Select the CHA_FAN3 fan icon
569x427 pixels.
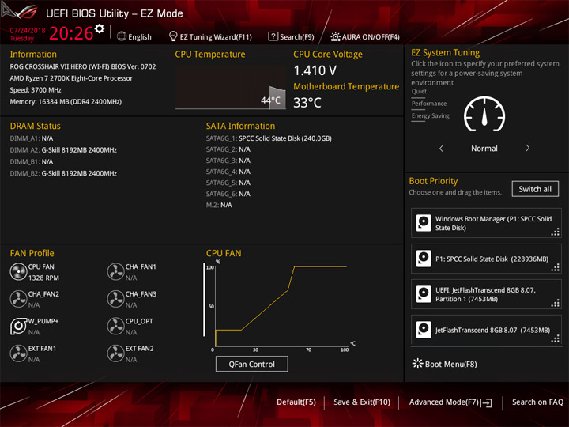pyautogui.click(x=115, y=299)
